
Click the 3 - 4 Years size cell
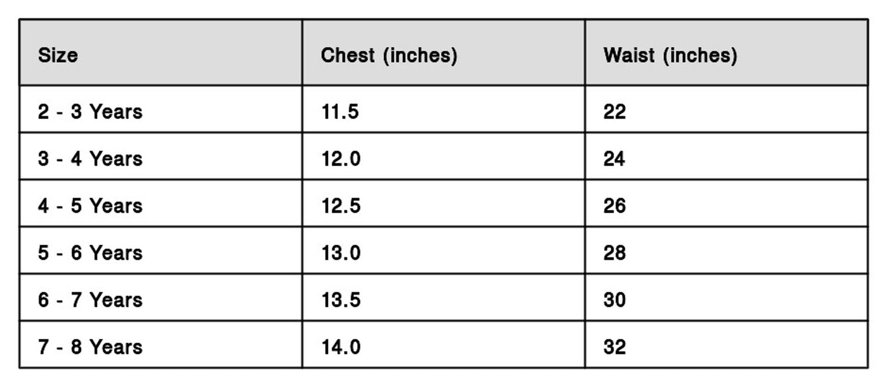(x=90, y=159)
